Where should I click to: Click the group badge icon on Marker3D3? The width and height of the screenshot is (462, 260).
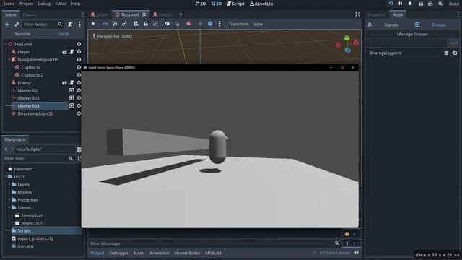click(x=71, y=106)
